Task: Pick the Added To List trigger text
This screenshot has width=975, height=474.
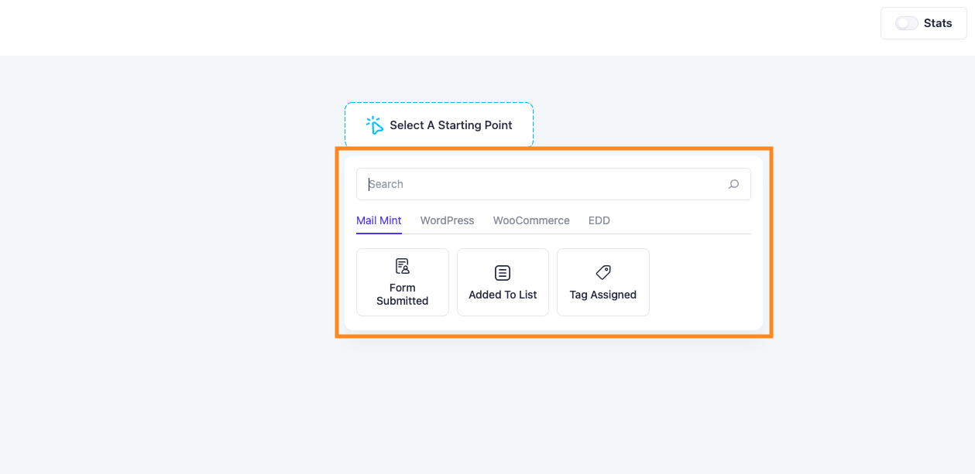Action: (503, 295)
